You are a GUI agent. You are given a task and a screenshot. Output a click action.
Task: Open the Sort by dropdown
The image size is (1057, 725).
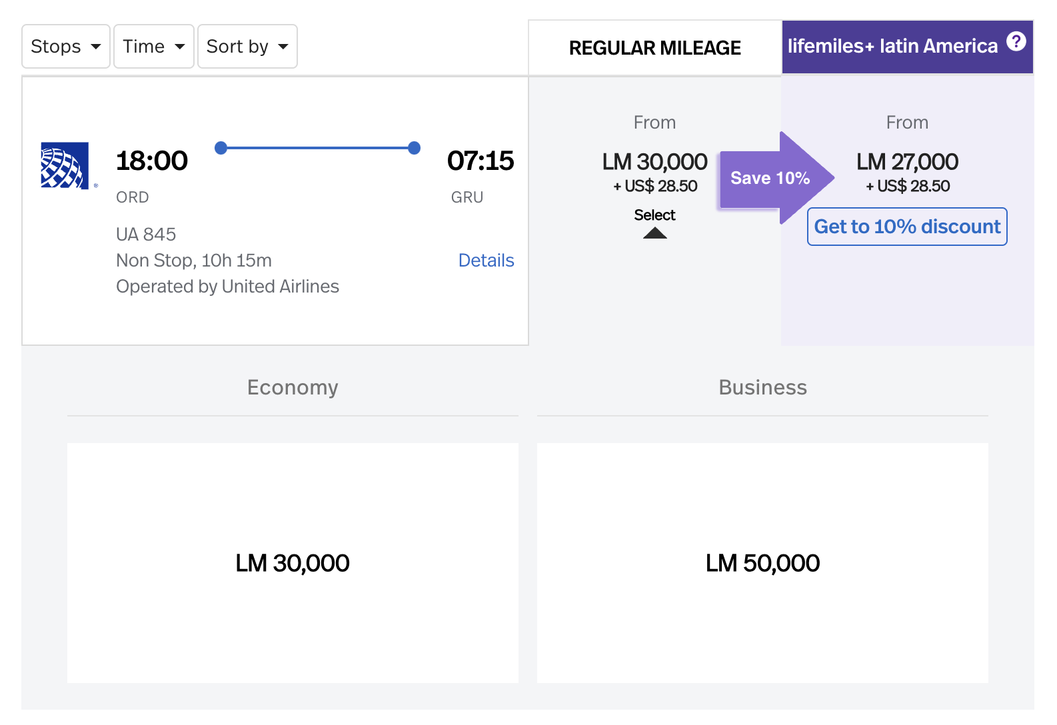pyautogui.click(x=247, y=47)
